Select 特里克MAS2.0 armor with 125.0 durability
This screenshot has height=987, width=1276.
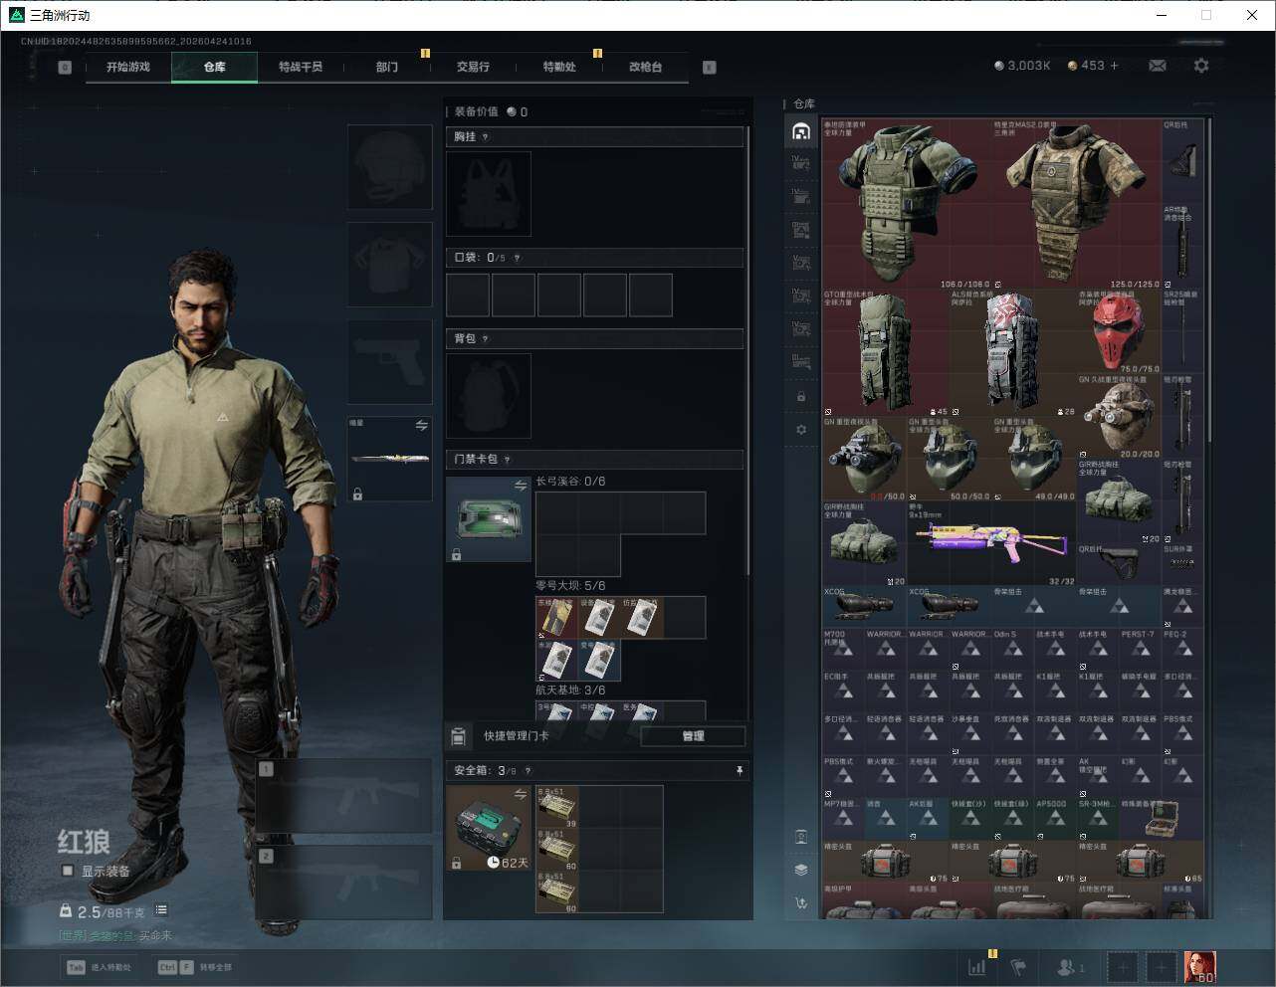click(x=1077, y=204)
